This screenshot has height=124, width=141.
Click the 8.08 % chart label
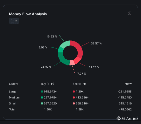tap(43, 47)
